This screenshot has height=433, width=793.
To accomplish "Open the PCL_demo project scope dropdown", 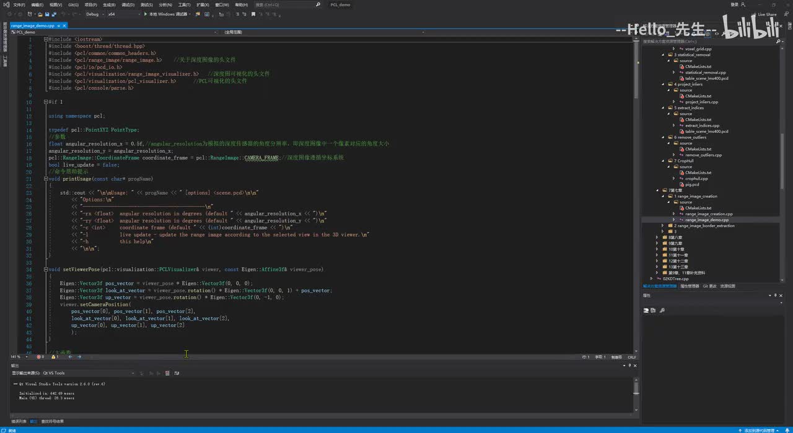I will pyautogui.click(x=115, y=32).
